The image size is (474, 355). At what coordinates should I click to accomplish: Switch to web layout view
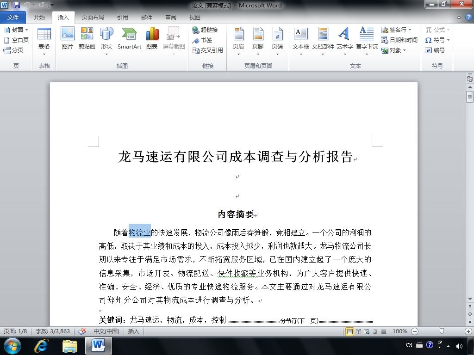click(x=367, y=331)
